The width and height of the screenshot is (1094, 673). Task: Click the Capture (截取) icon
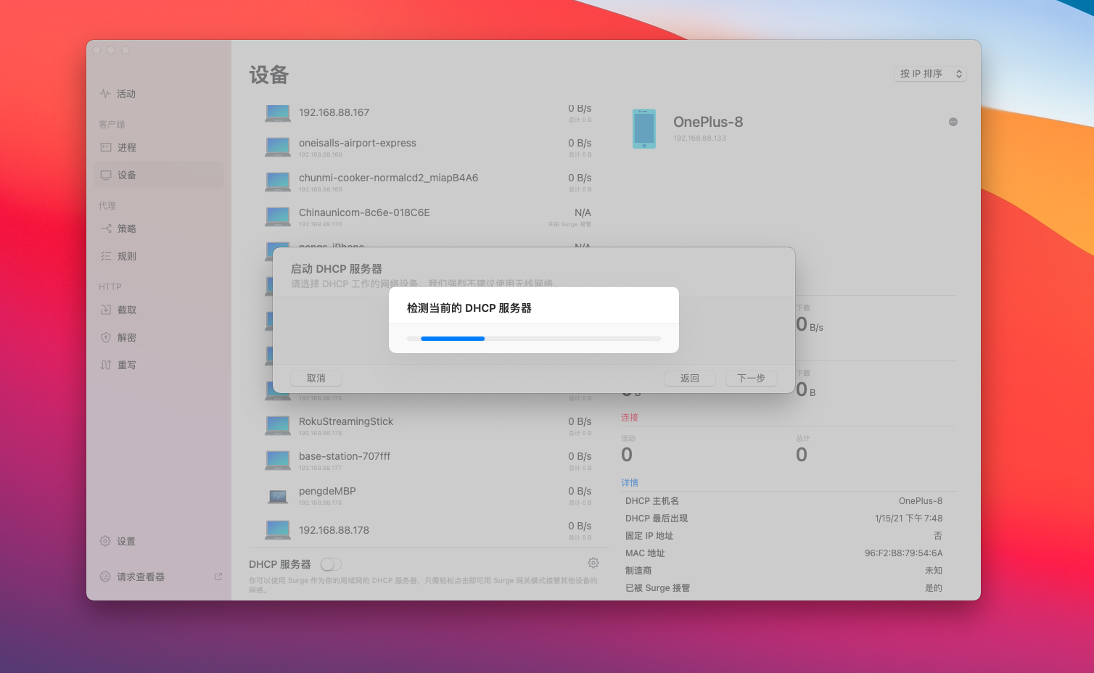106,310
